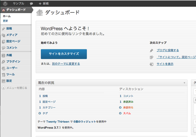Open the 1 投稿 count link
The height and width of the screenshot is (137, 196).
coord(43,96)
